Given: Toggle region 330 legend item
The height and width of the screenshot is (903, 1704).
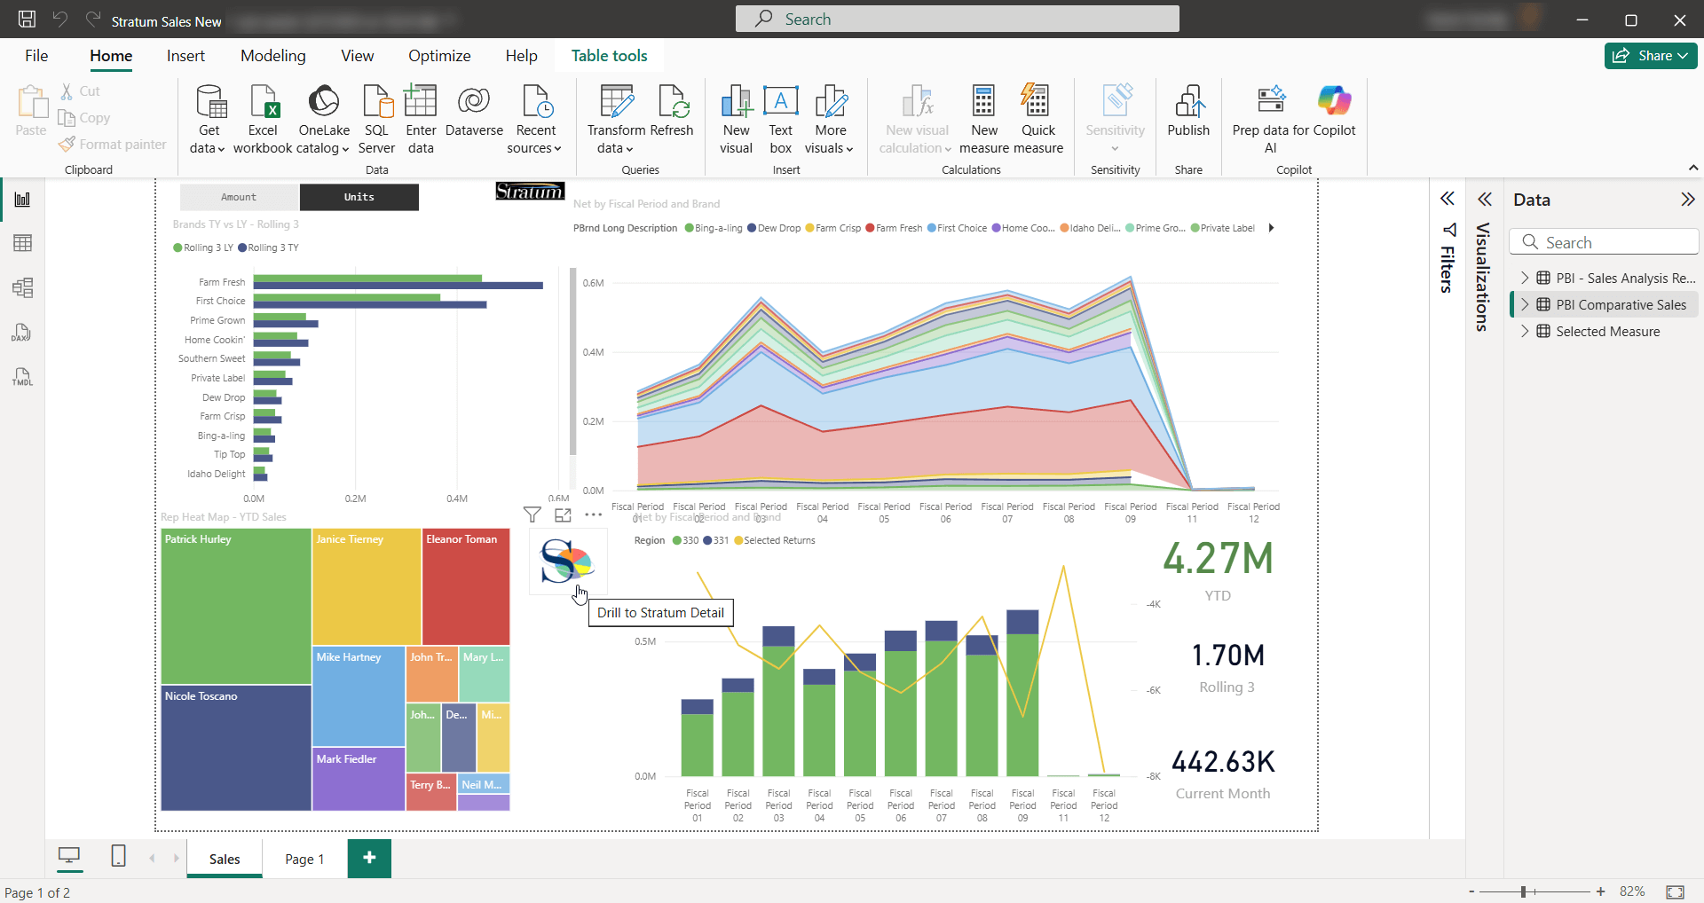Looking at the screenshot, I should (x=686, y=540).
